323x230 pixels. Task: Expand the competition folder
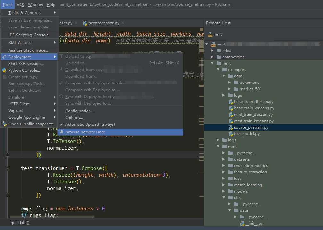click(212, 57)
